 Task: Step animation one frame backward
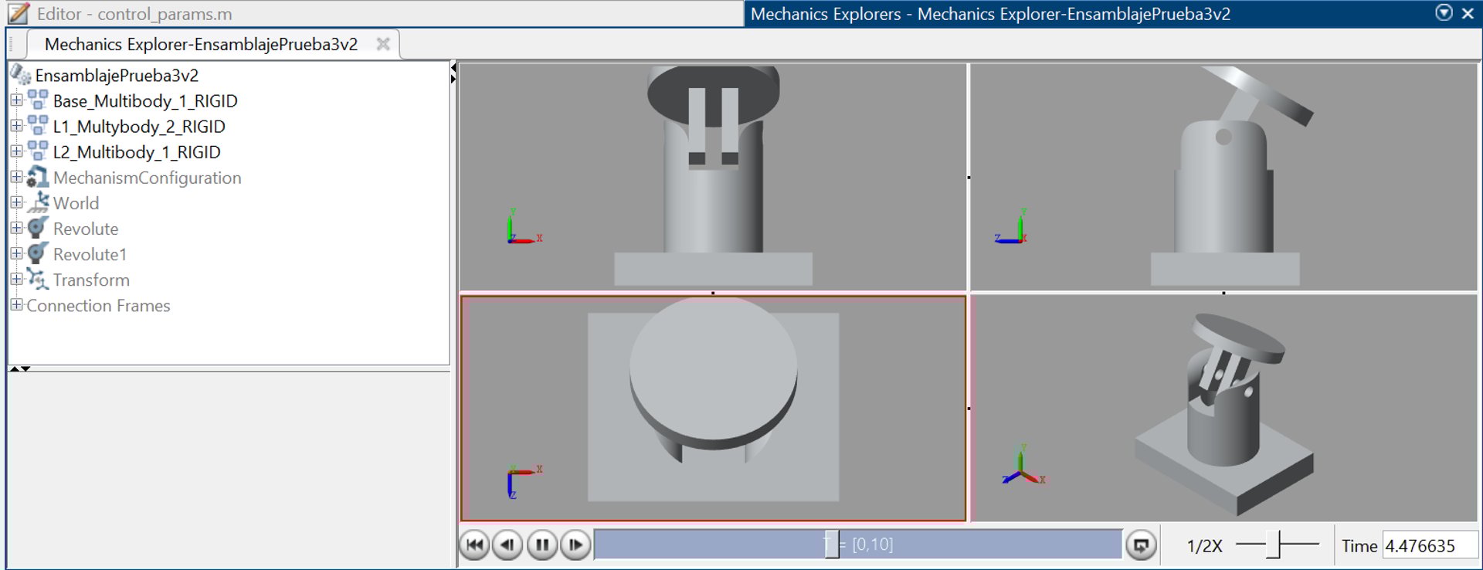507,545
